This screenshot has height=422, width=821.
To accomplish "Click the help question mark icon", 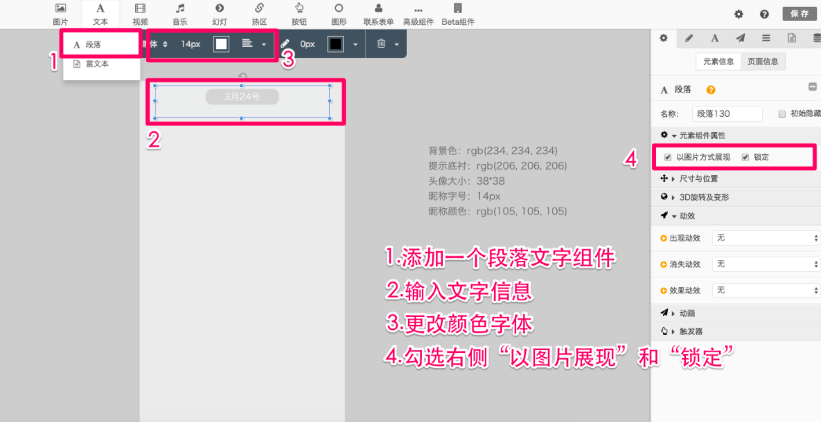I will 764,14.
